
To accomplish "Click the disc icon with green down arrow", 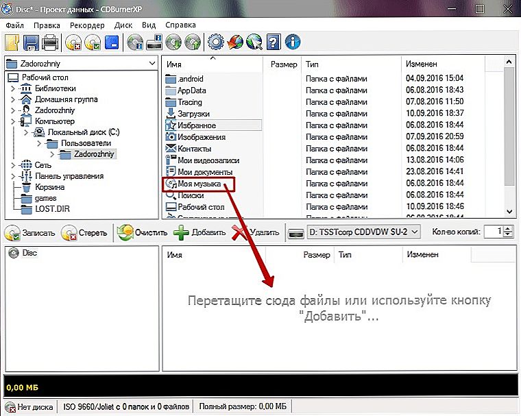I will pyautogui.click(x=173, y=42).
